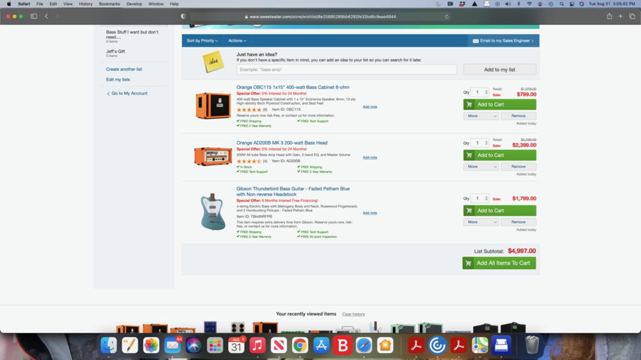Viewport: 641px width, 360px height.
Task: Step quantity for Orange OBC115 cabinet
Action: pyautogui.click(x=487, y=92)
